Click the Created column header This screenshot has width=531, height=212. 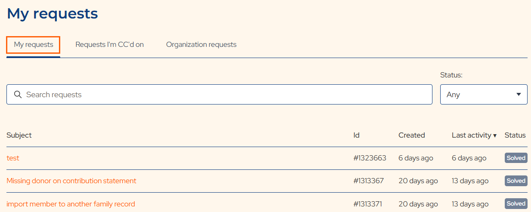tap(412, 135)
